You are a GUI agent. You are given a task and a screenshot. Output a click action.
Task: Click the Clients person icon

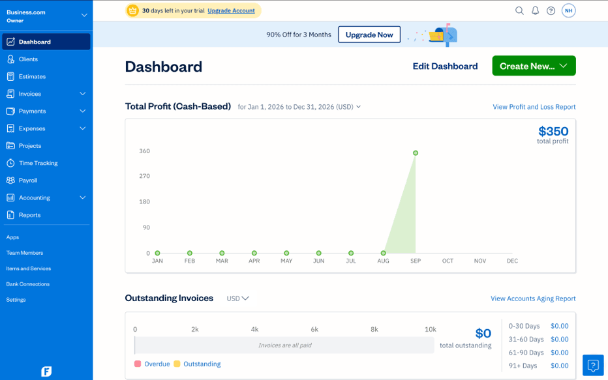tap(11, 59)
